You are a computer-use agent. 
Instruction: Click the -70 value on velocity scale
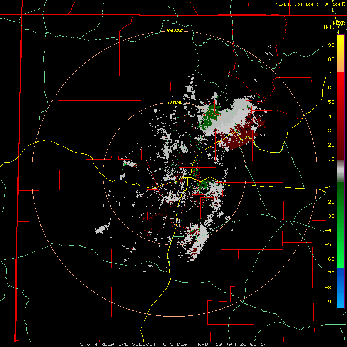coord(330,273)
